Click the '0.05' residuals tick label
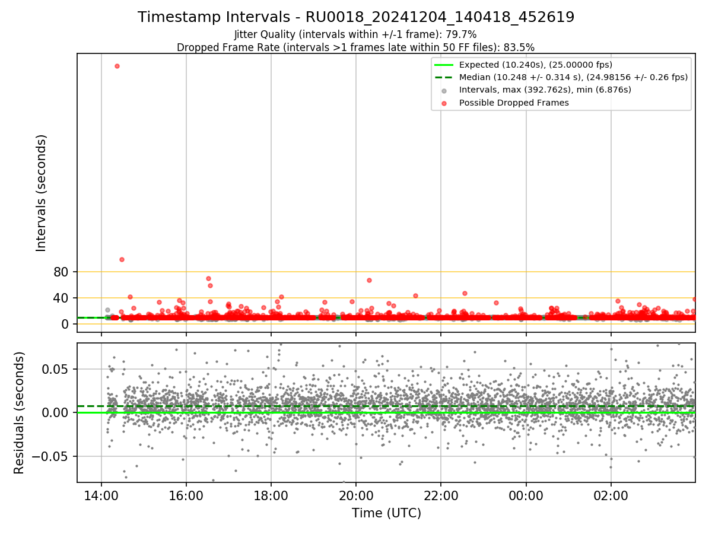This screenshot has height=534, width=712. coord(56,369)
